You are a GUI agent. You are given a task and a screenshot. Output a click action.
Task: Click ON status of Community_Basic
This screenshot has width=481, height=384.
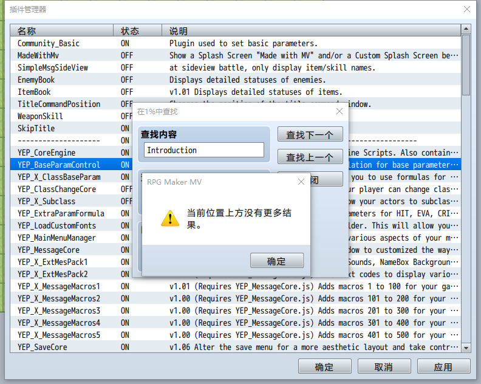[x=125, y=43]
